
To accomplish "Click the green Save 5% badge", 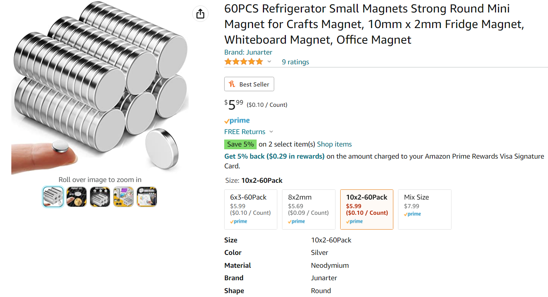I will pos(240,144).
